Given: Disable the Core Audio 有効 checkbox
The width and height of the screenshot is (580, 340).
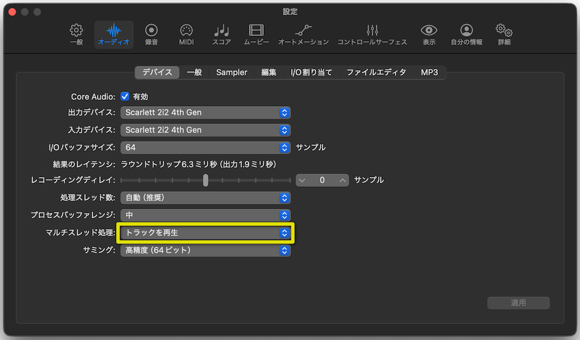Looking at the screenshot, I should (125, 96).
